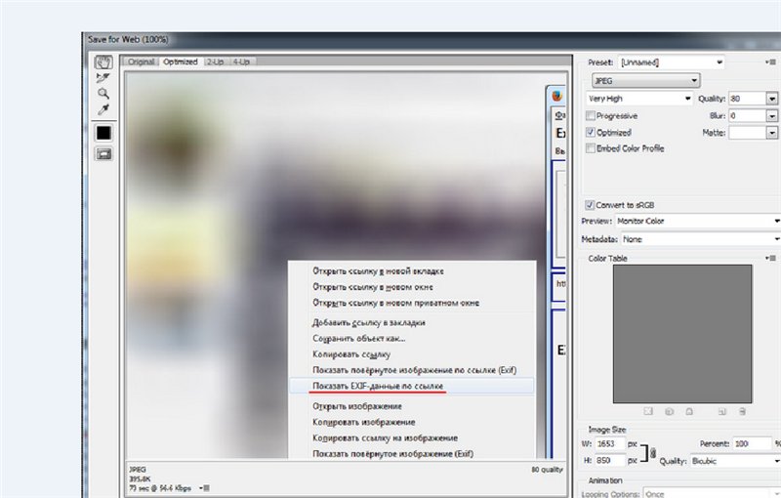Click the Firefox icon in the preview

[556, 96]
